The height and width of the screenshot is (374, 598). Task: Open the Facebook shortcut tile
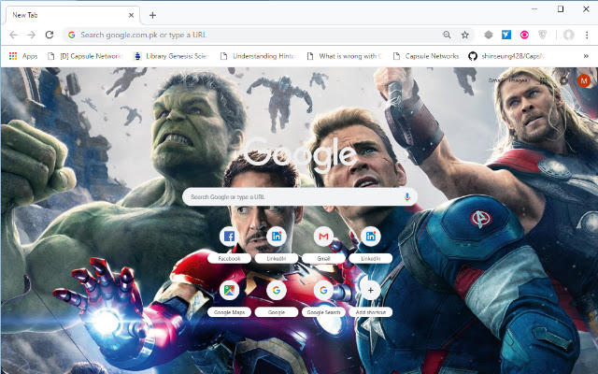click(229, 245)
